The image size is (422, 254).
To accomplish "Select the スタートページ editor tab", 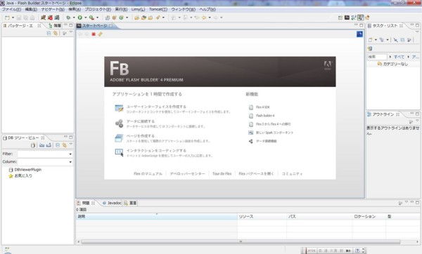I will pos(94,26).
